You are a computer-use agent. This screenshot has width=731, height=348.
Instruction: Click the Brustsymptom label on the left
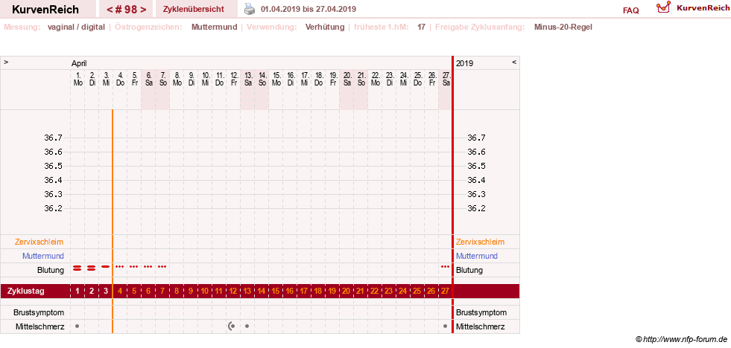[39, 312]
